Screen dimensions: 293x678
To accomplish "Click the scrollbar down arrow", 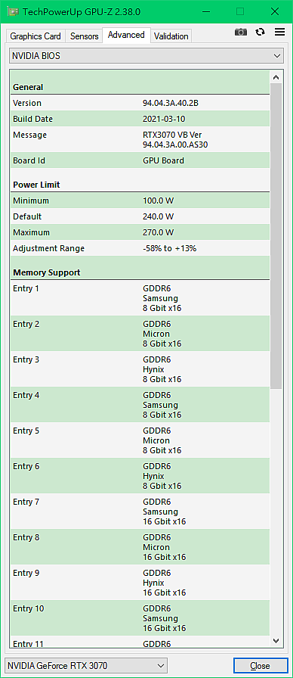I will tap(276, 640).
